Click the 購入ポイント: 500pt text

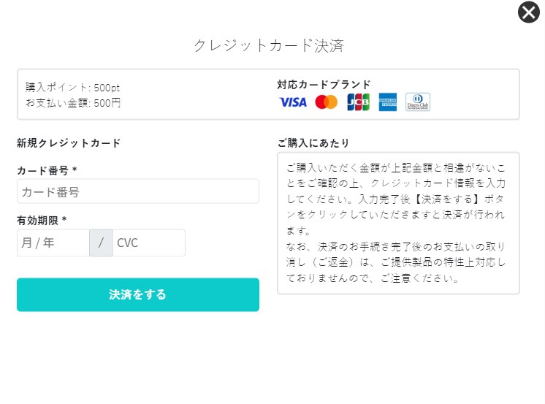pyautogui.click(x=73, y=87)
